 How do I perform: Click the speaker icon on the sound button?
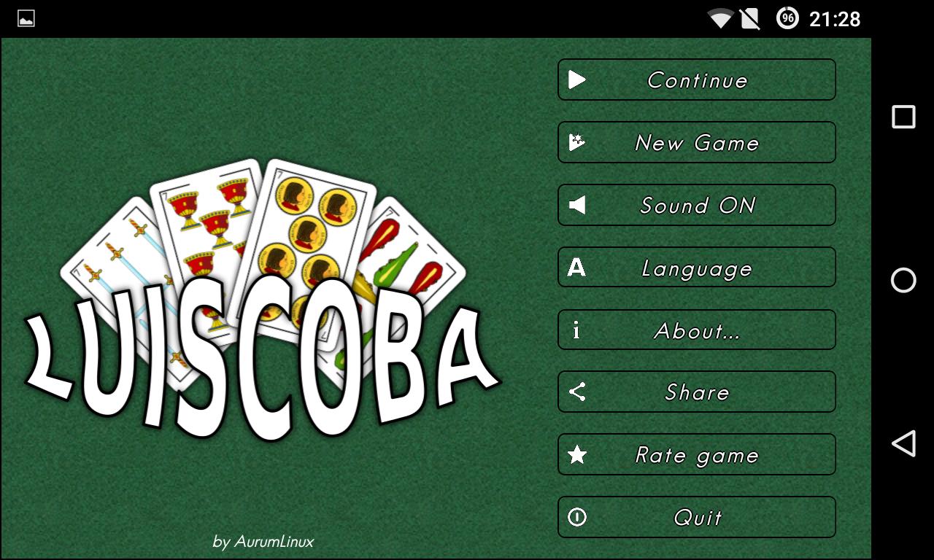577,205
